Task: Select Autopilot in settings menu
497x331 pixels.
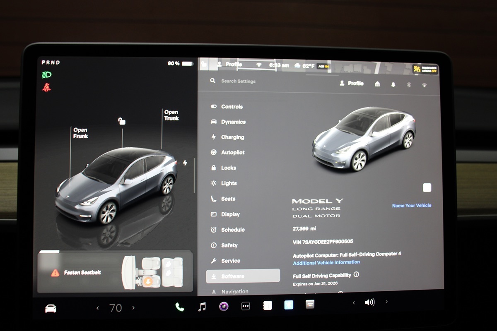Action: [x=232, y=152]
